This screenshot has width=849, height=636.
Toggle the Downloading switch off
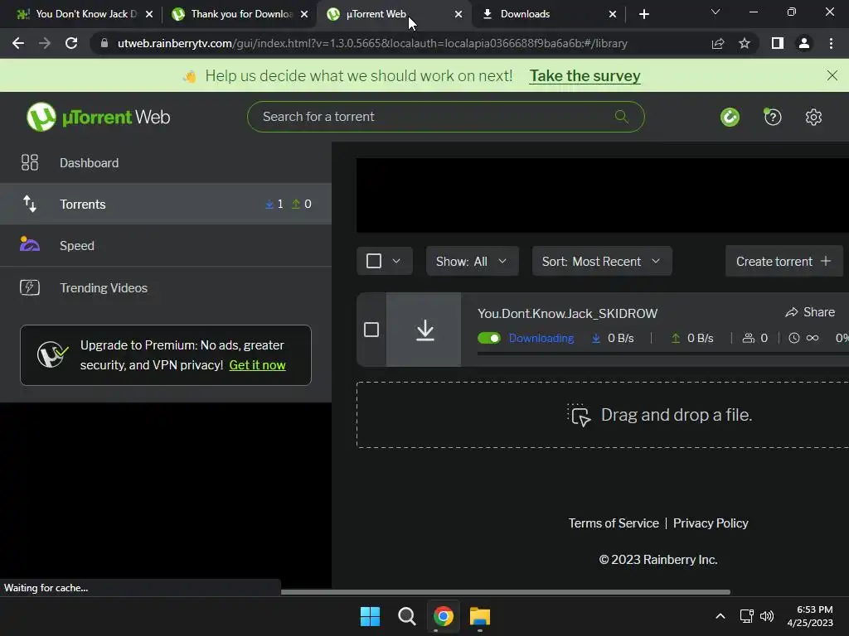(489, 338)
